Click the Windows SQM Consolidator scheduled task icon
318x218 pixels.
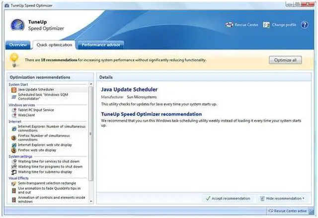pyautogui.click(x=14, y=97)
